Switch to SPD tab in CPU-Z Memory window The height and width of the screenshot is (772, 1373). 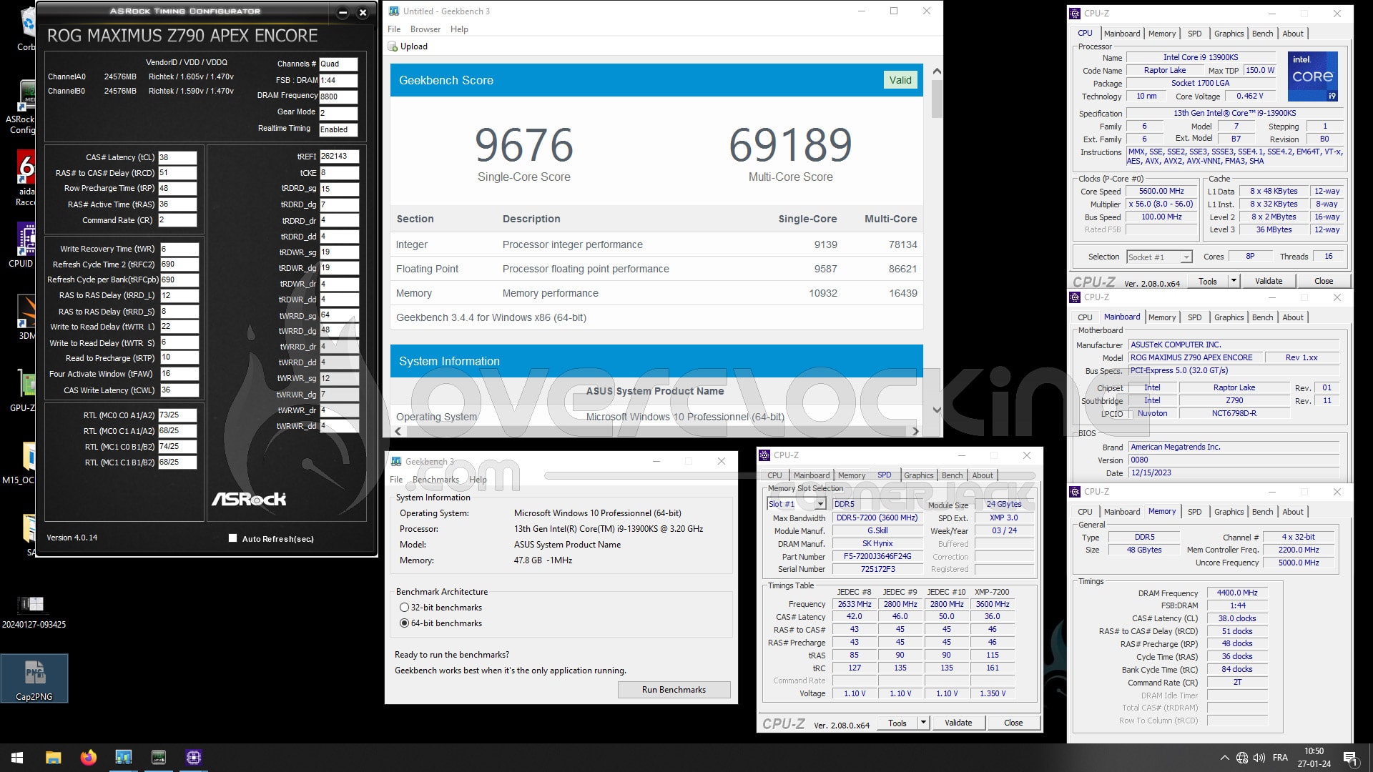pyautogui.click(x=1194, y=512)
